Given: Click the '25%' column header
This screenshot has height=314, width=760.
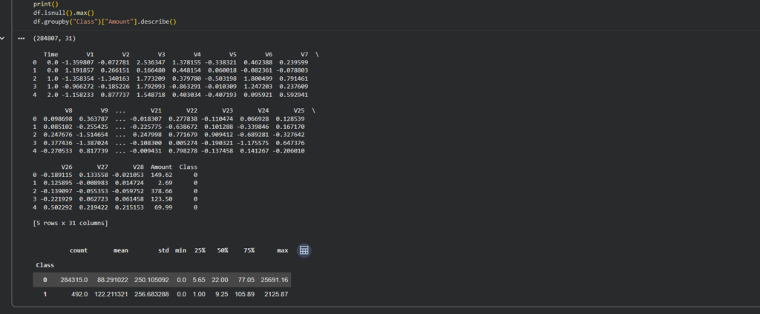Looking at the screenshot, I should (200, 250).
